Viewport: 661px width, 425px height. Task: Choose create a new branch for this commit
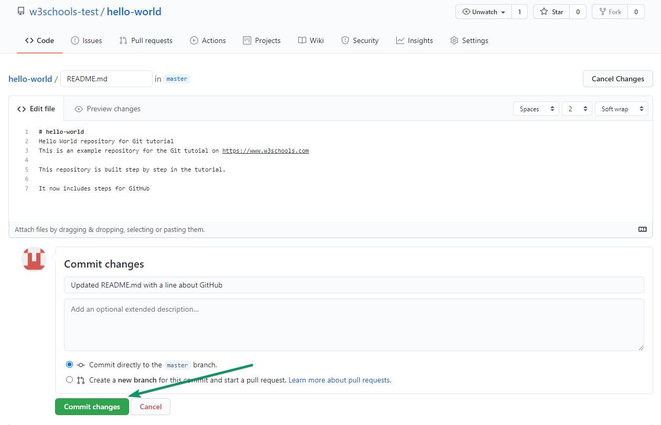(x=69, y=379)
